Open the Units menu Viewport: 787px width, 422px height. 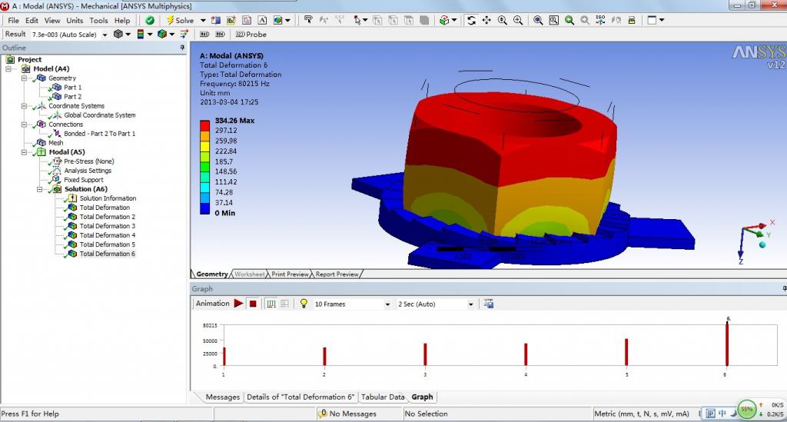pos(75,21)
